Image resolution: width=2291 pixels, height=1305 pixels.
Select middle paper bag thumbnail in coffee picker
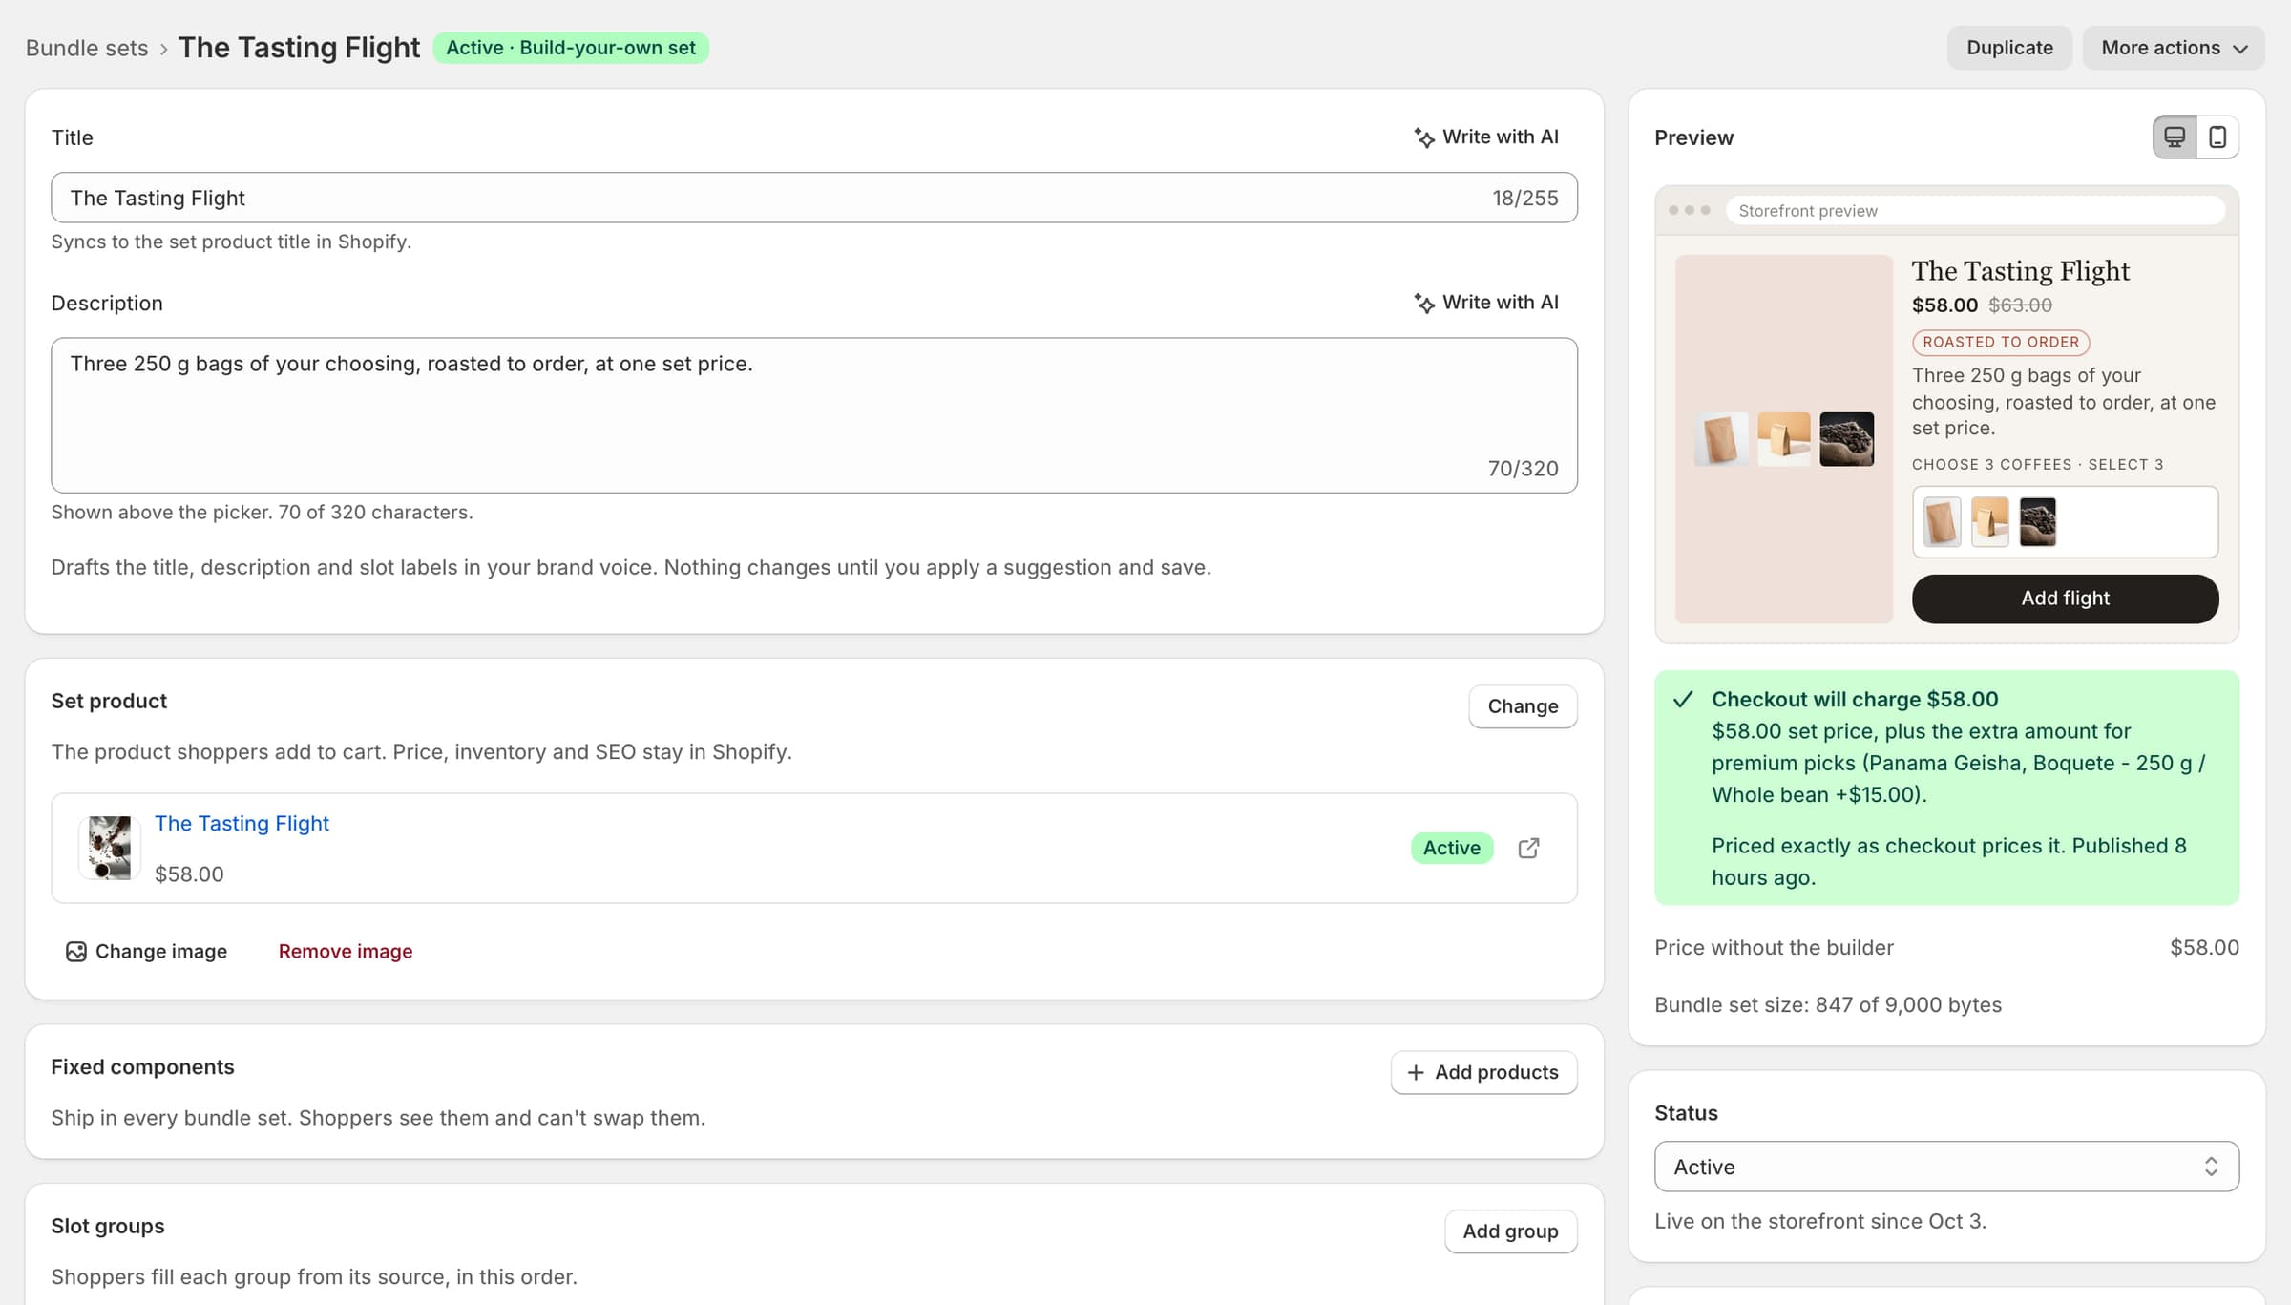(1989, 522)
